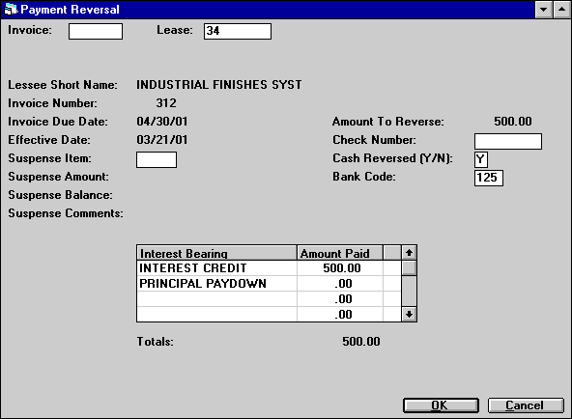Click the title bar minimize down arrow
The image size is (572, 419).
[543, 9]
